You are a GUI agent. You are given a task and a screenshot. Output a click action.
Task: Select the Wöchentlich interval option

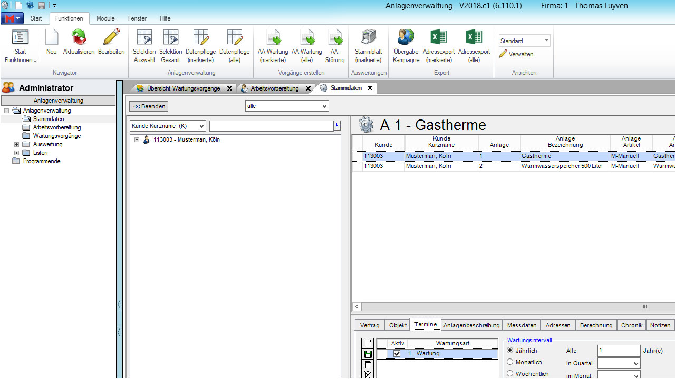point(510,373)
